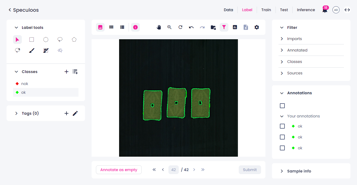Screen dimensions: 357x185
Task: Go to the next sample
Action: (194, 170)
